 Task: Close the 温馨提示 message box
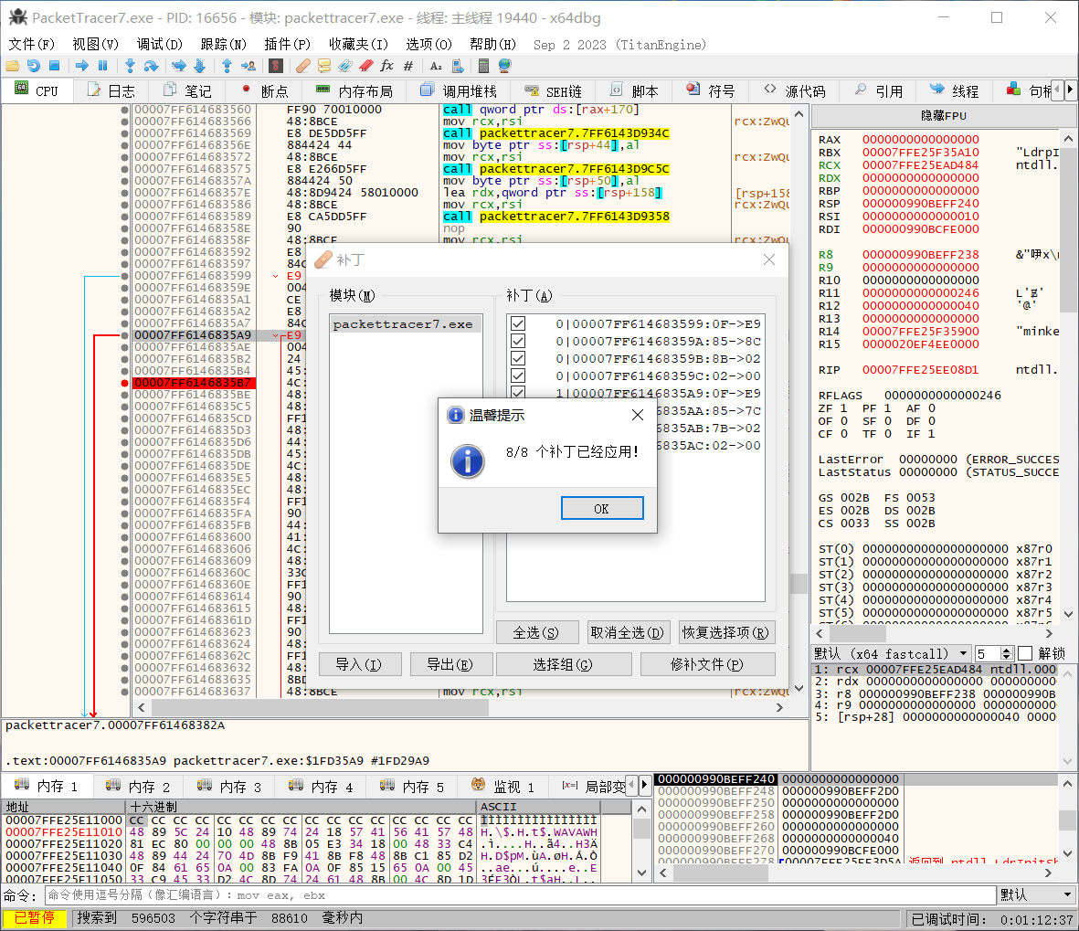coord(638,415)
